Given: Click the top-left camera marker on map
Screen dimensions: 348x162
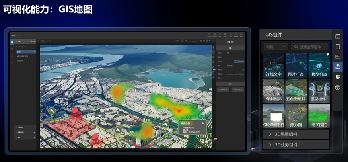Looking at the screenshot, I should coord(52,111).
